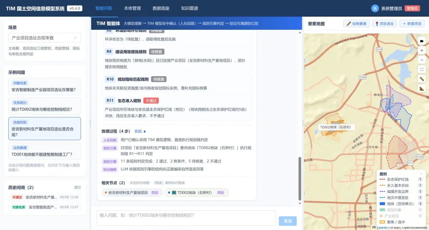Zoom out on the map
Screen dimensions: 429x230
coord(421,60)
